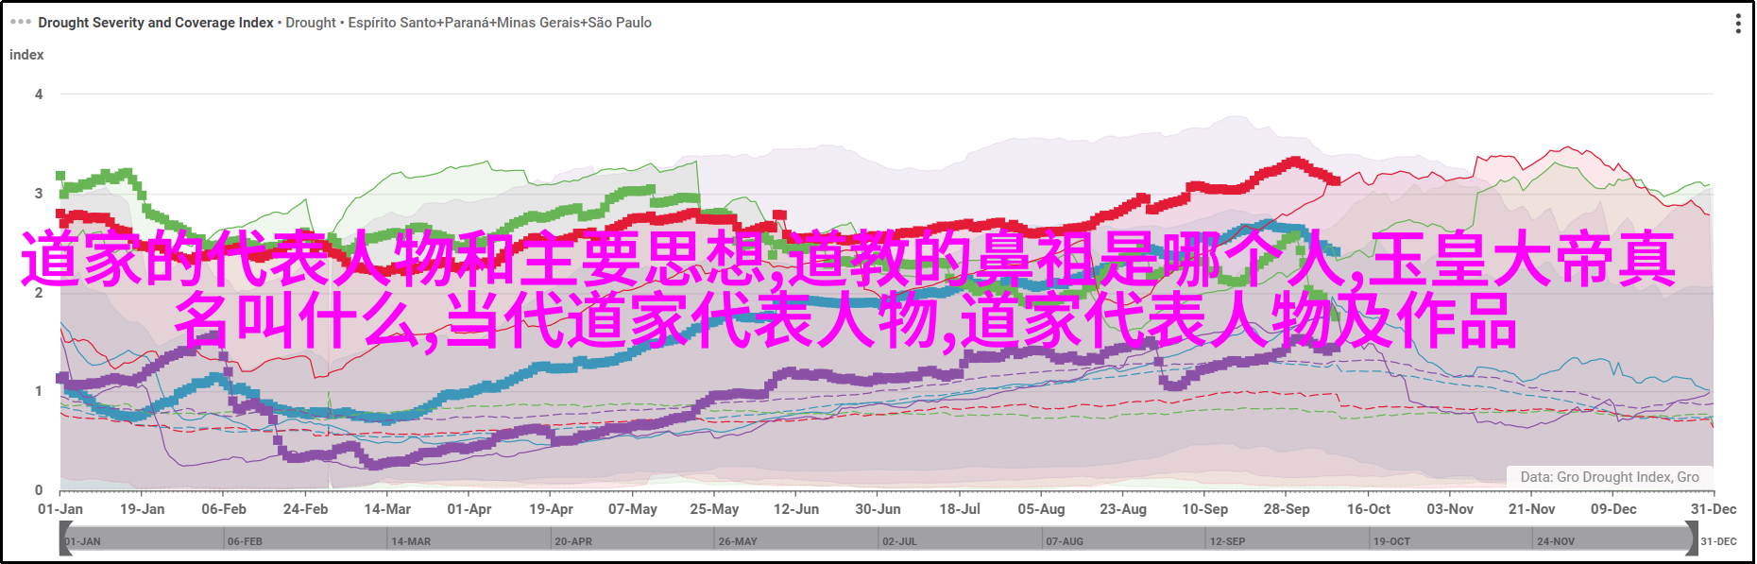
Task: Click the x-axis label 06-Feb
Action: [x=224, y=509]
